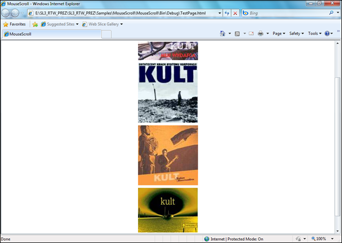
Task: Expand the Home button dropdown arrow
Action: click(x=230, y=34)
